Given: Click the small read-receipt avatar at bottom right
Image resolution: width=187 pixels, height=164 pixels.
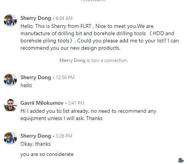Looking at the screenshot, I should pyautogui.click(x=181, y=161).
